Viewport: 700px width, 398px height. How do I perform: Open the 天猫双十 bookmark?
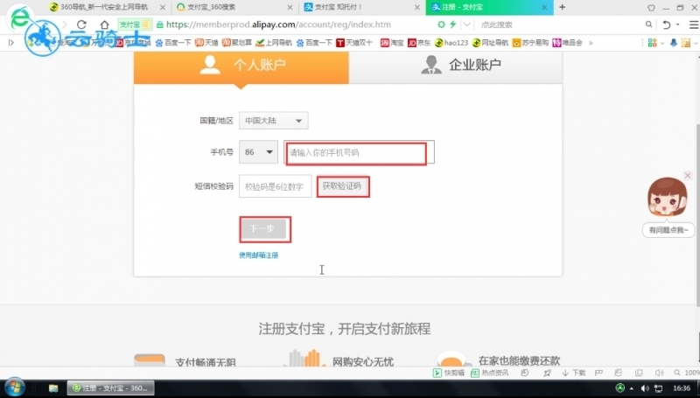click(x=354, y=43)
